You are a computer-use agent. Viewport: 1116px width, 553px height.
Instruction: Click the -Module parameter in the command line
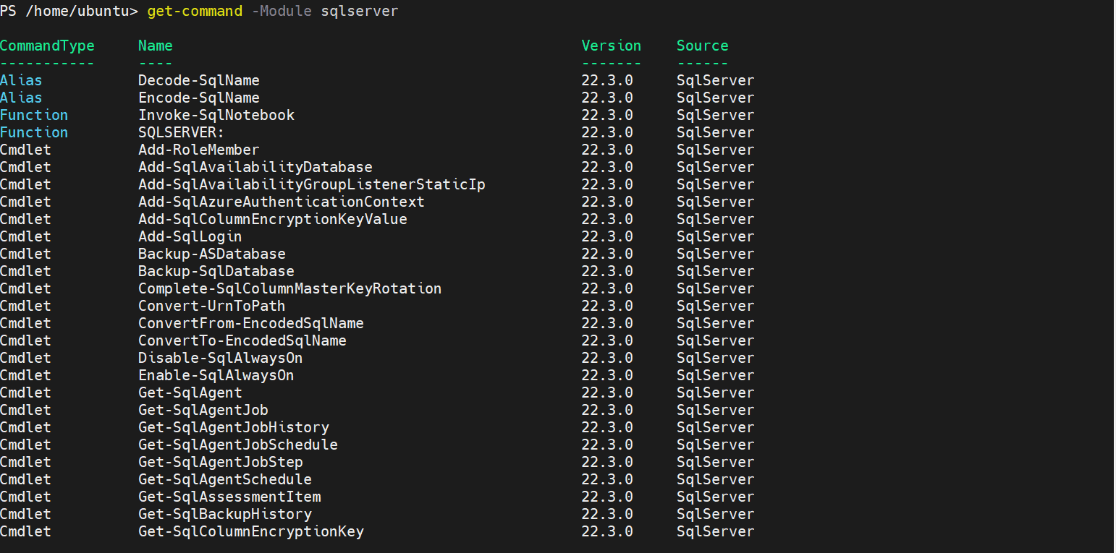point(282,12)
